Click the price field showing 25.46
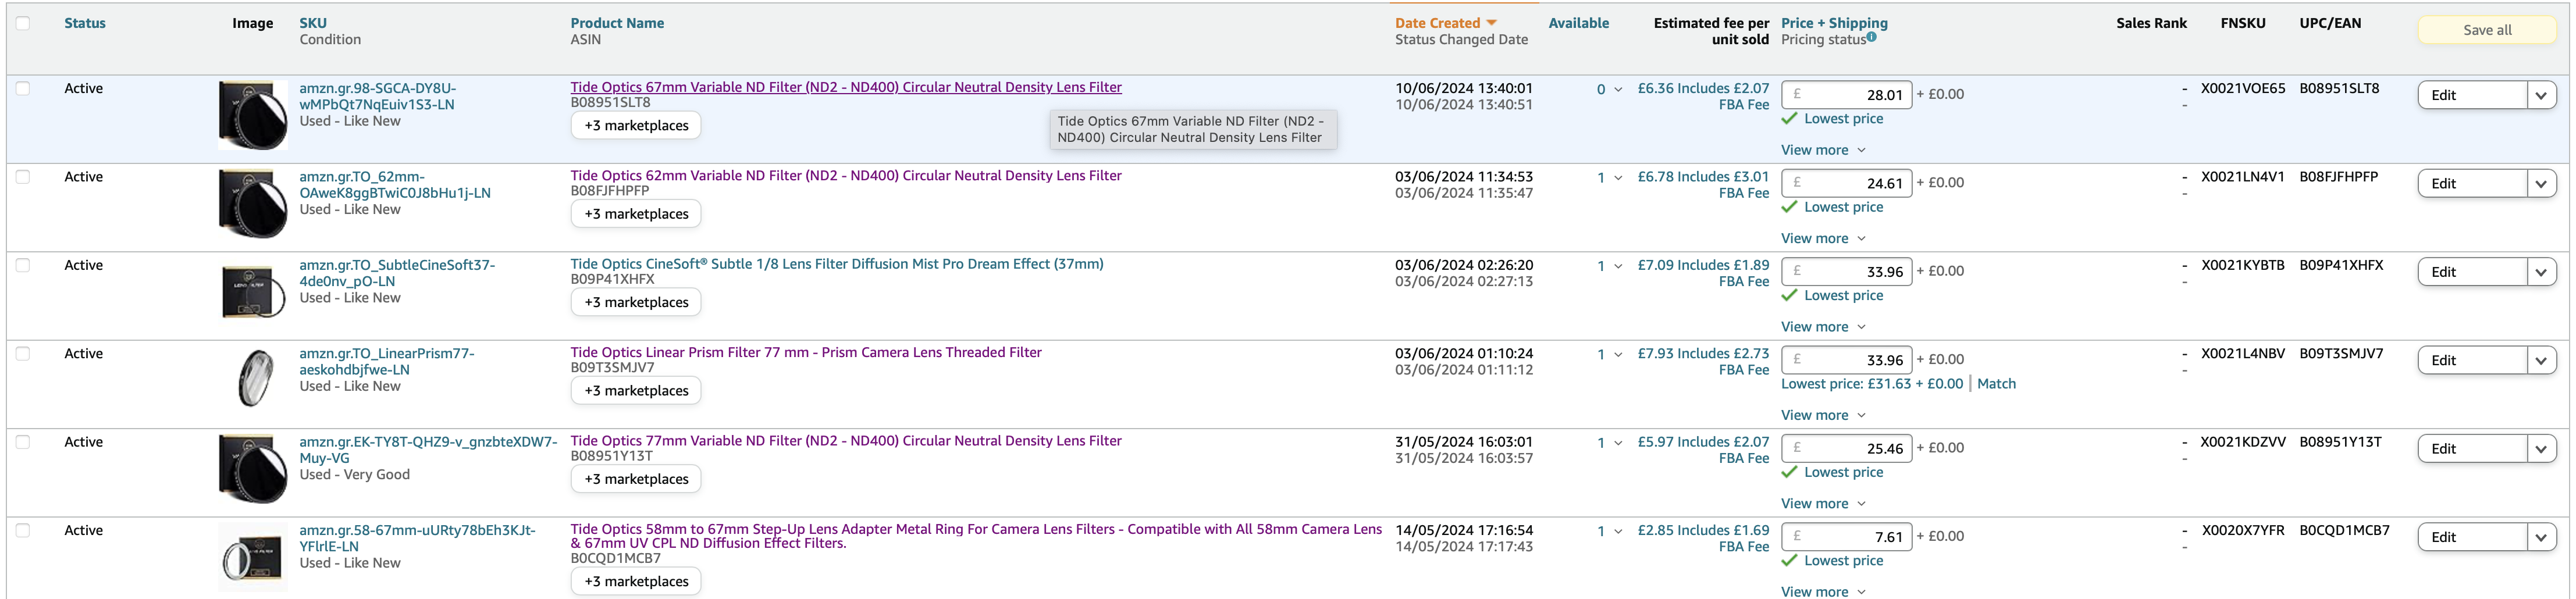Screen dimensions: 2576x599 point(1847,448)
